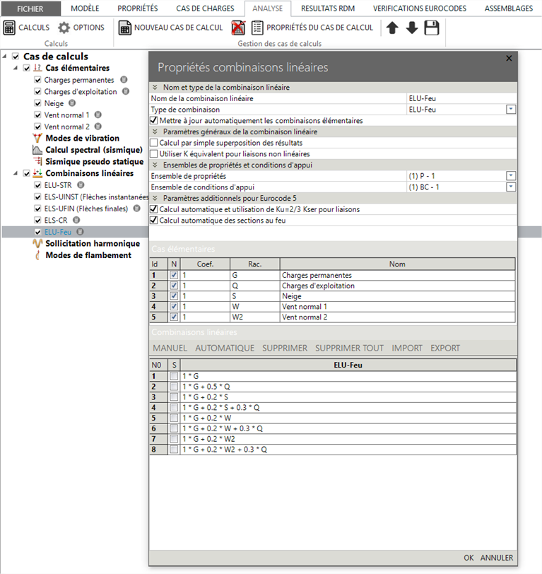Collapse Paramètres additionnels pour Eurocode 5

coord(155,199)
